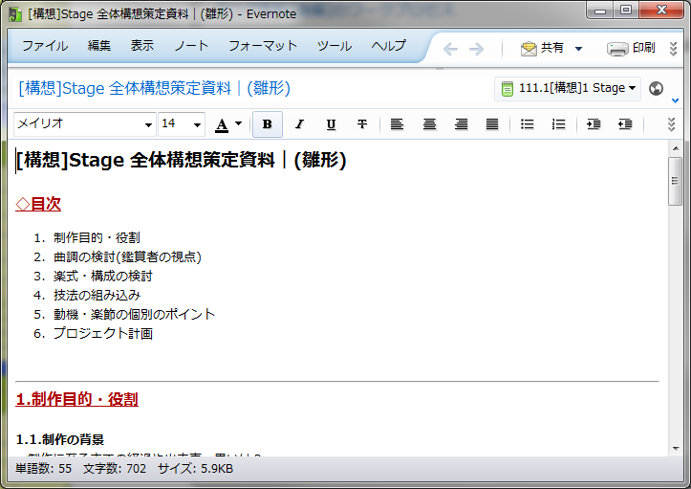Image resolution: width=691 pixels, height=489 pixels.
Task: Open the フォーマット menu
Action: 263,46
